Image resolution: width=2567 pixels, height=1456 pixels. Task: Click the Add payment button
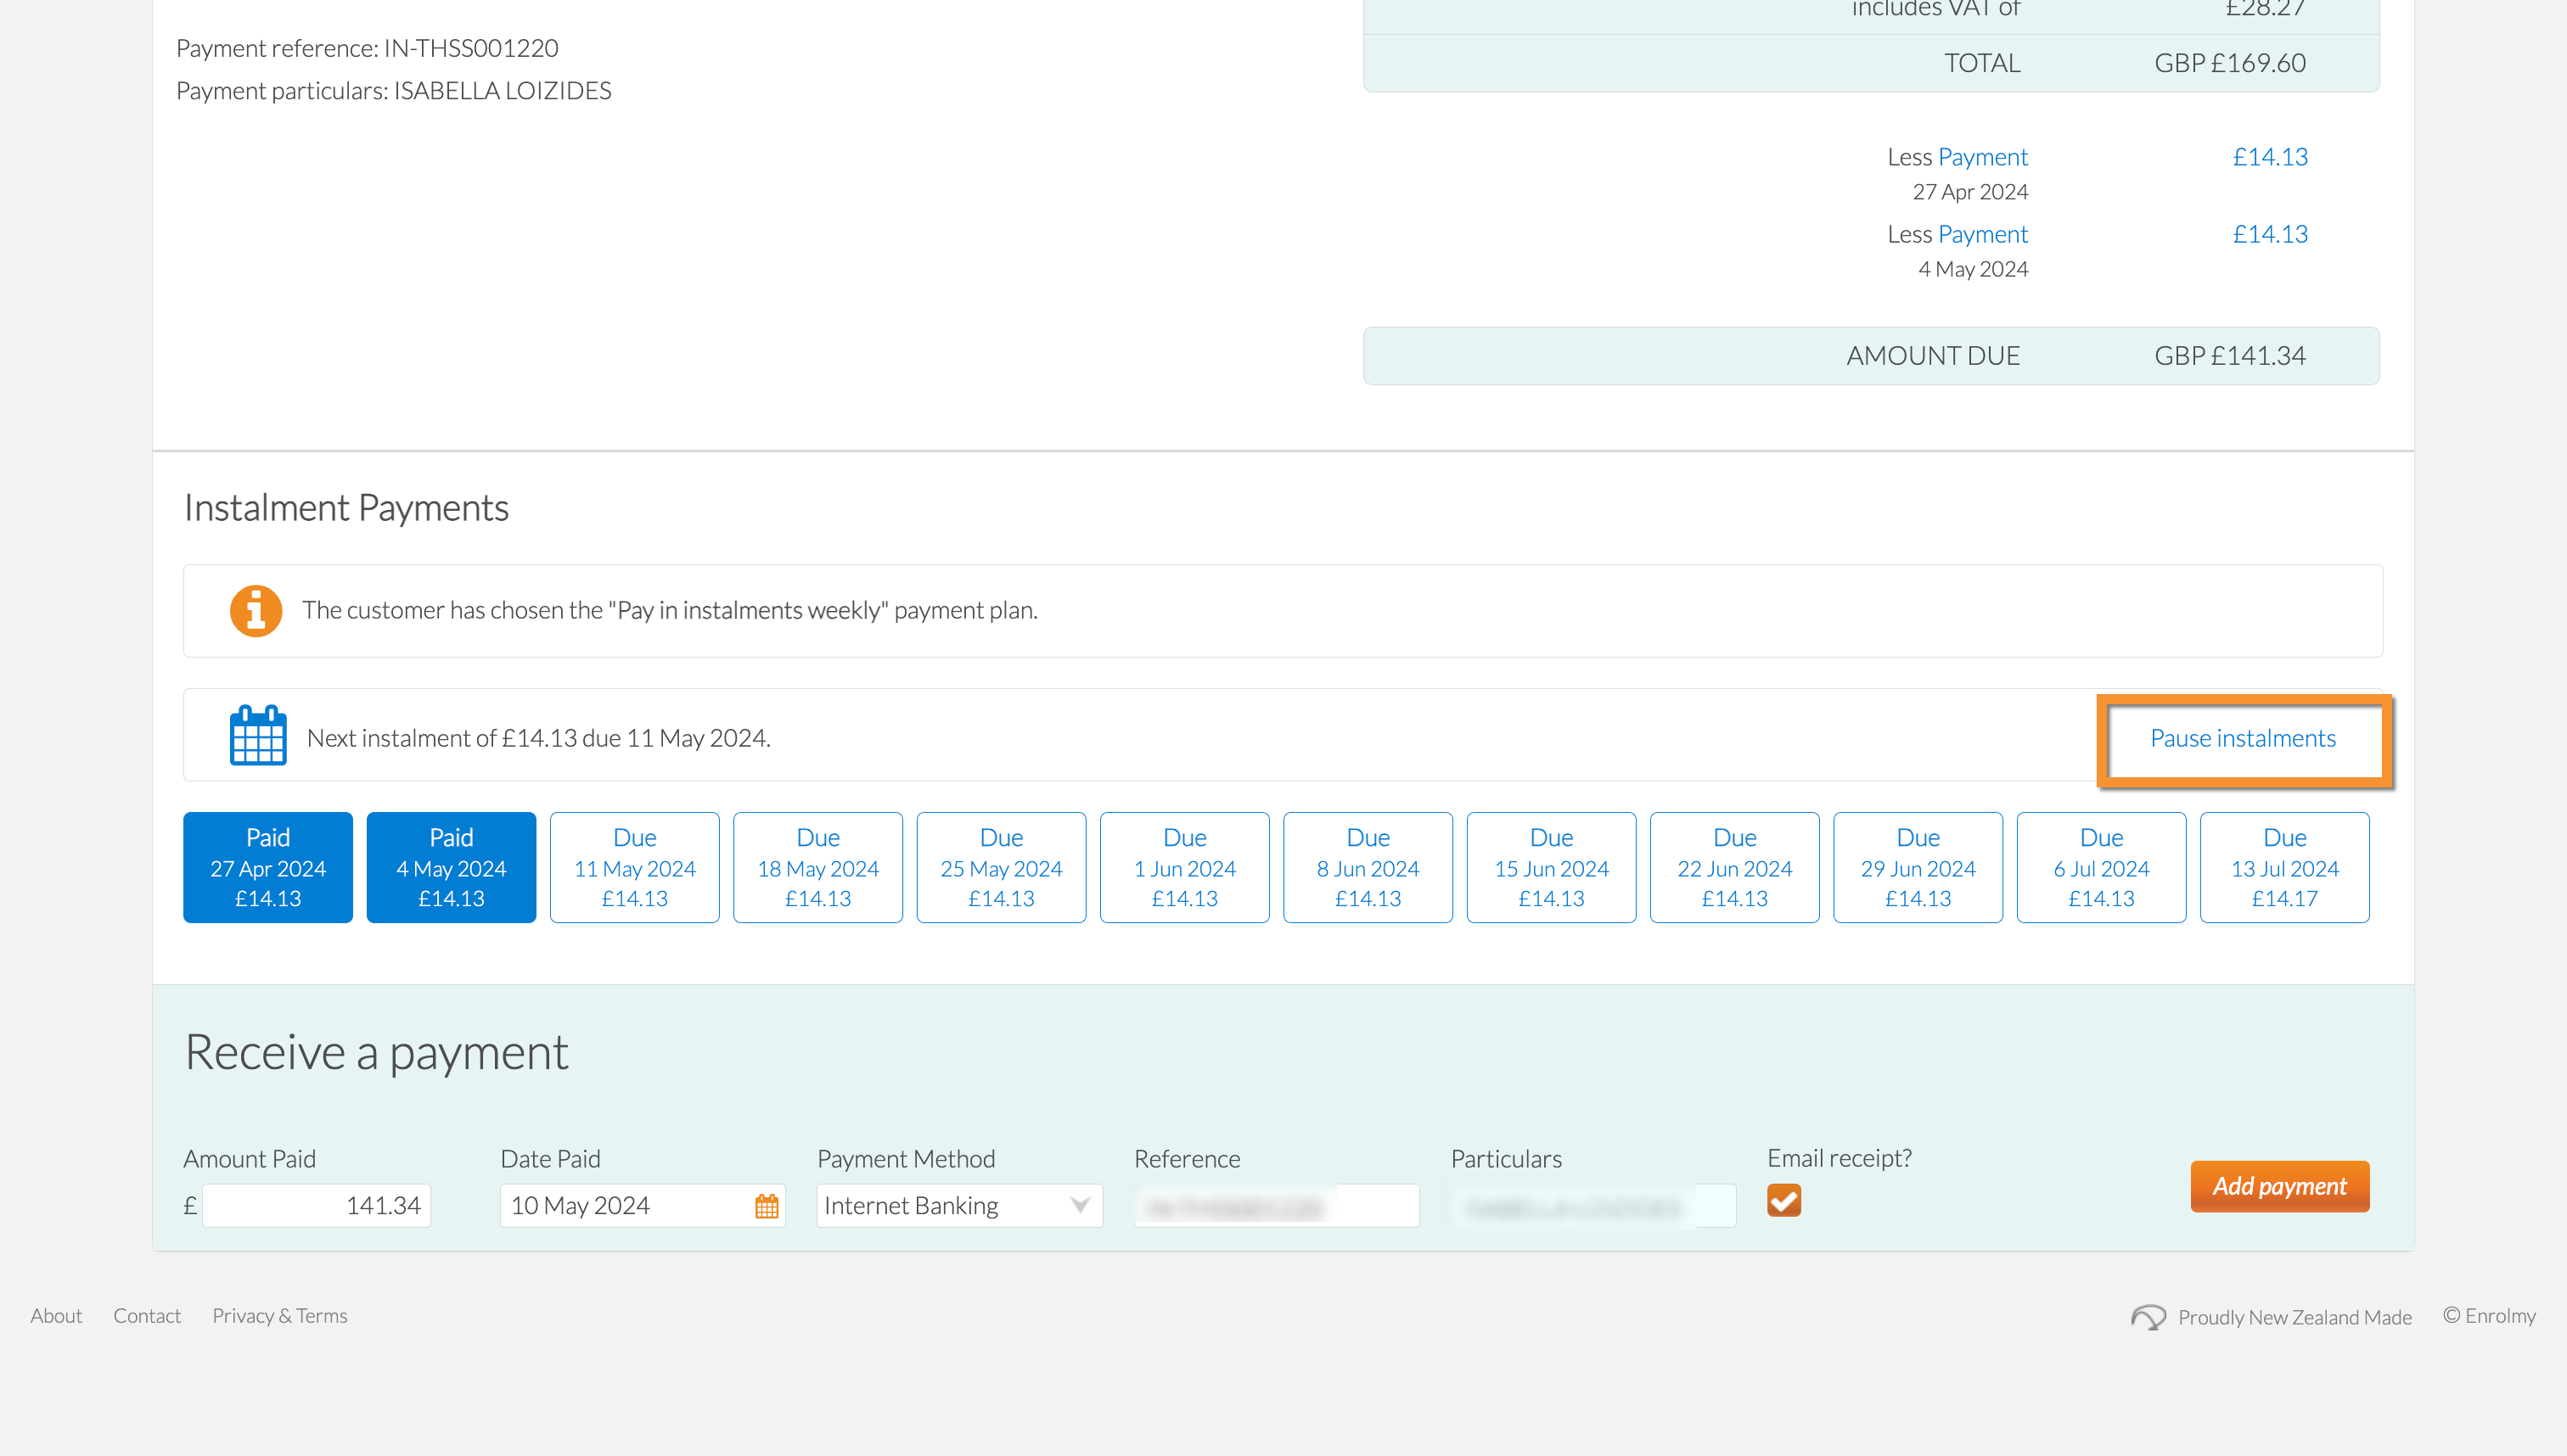[x=2280, y=1186]
